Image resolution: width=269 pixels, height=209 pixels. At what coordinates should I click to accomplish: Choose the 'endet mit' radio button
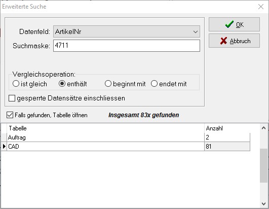click(x=154, y=84)
